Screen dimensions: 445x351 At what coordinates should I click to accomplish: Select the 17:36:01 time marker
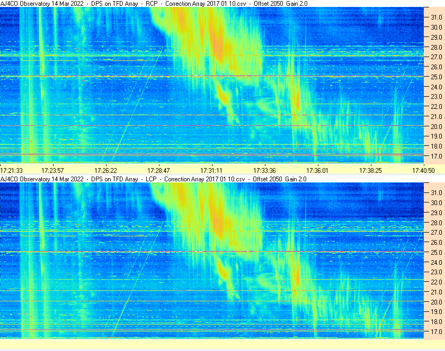click(317, 170)
